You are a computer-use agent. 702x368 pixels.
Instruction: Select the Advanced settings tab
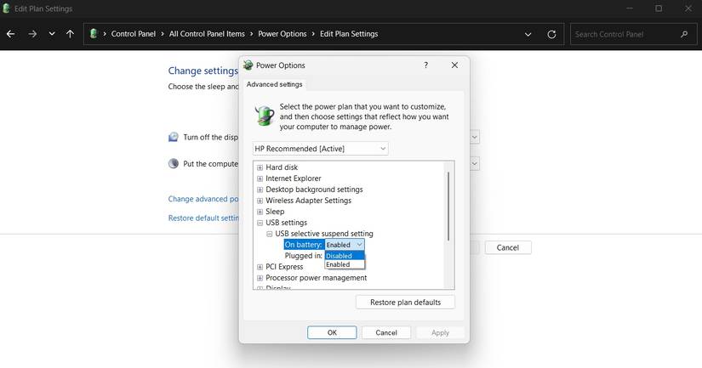point(275,84)
